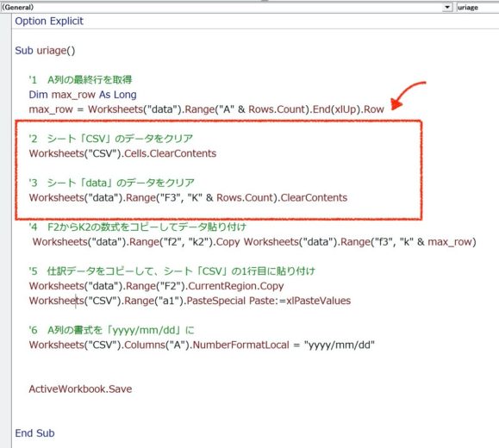This screenshot has width=499, height=448.
Task: Click the Dim max_row As Long statement
Action: tap(83, 95)
